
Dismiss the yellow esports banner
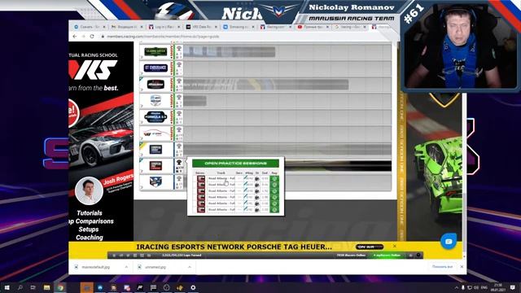[x=394, y=246]
